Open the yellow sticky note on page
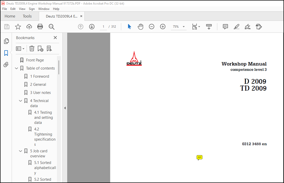This screenshot has height=183, width=284. [199, 157]
